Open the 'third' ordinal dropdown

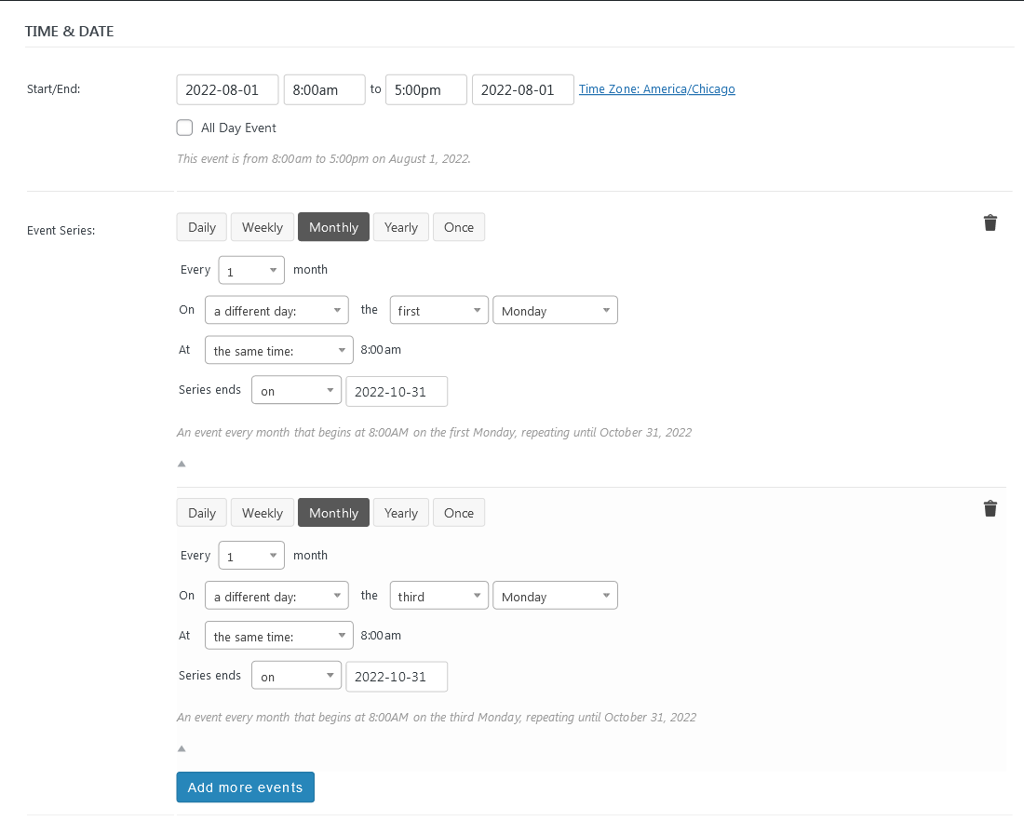click(438, 597)
